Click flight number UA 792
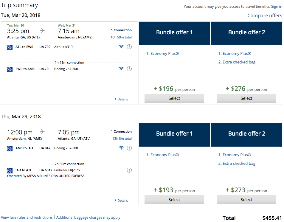The image size is (284, 222). [x=45, y=47]
